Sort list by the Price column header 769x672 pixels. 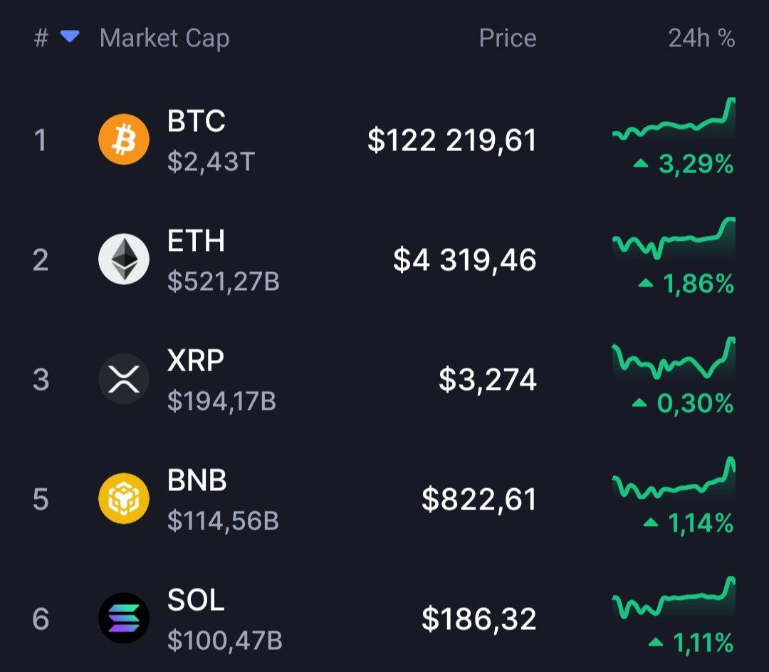pyautogui.click(x=508, y=38)
